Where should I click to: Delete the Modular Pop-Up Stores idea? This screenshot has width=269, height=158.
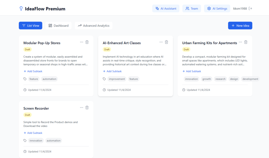tap(87, 42)
